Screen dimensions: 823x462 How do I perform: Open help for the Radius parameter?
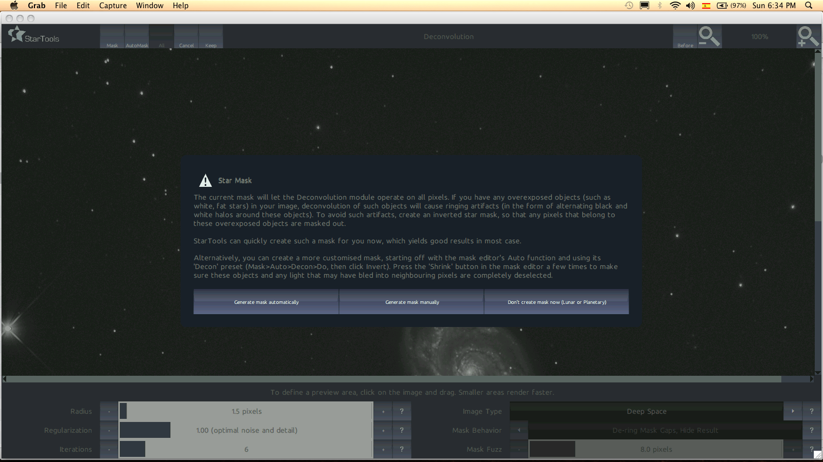(x=402, y=411)
